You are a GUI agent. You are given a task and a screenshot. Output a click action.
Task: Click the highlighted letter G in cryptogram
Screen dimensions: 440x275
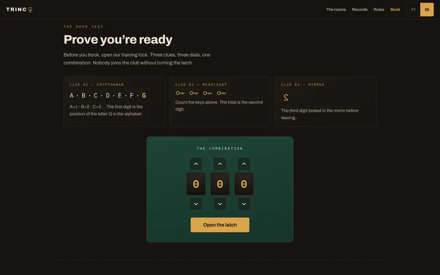click(x=144, y=96)
